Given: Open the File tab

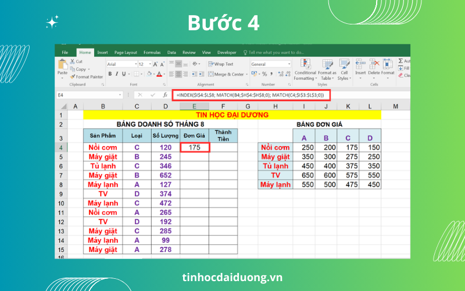Looking at the screenshot, I should tap(65, 52).
